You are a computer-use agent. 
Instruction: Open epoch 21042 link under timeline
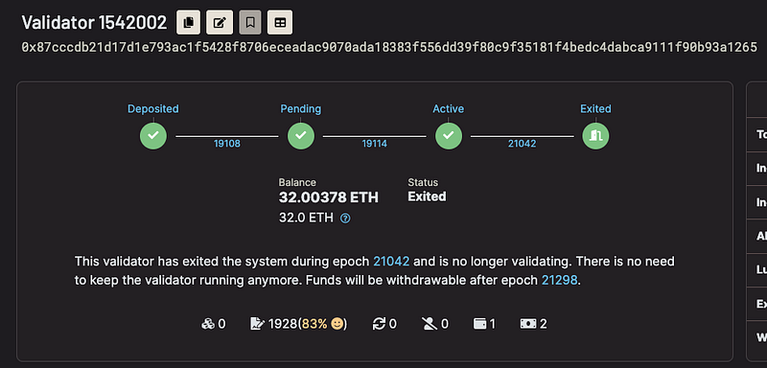pyautogui.click(x=522, y=144)
